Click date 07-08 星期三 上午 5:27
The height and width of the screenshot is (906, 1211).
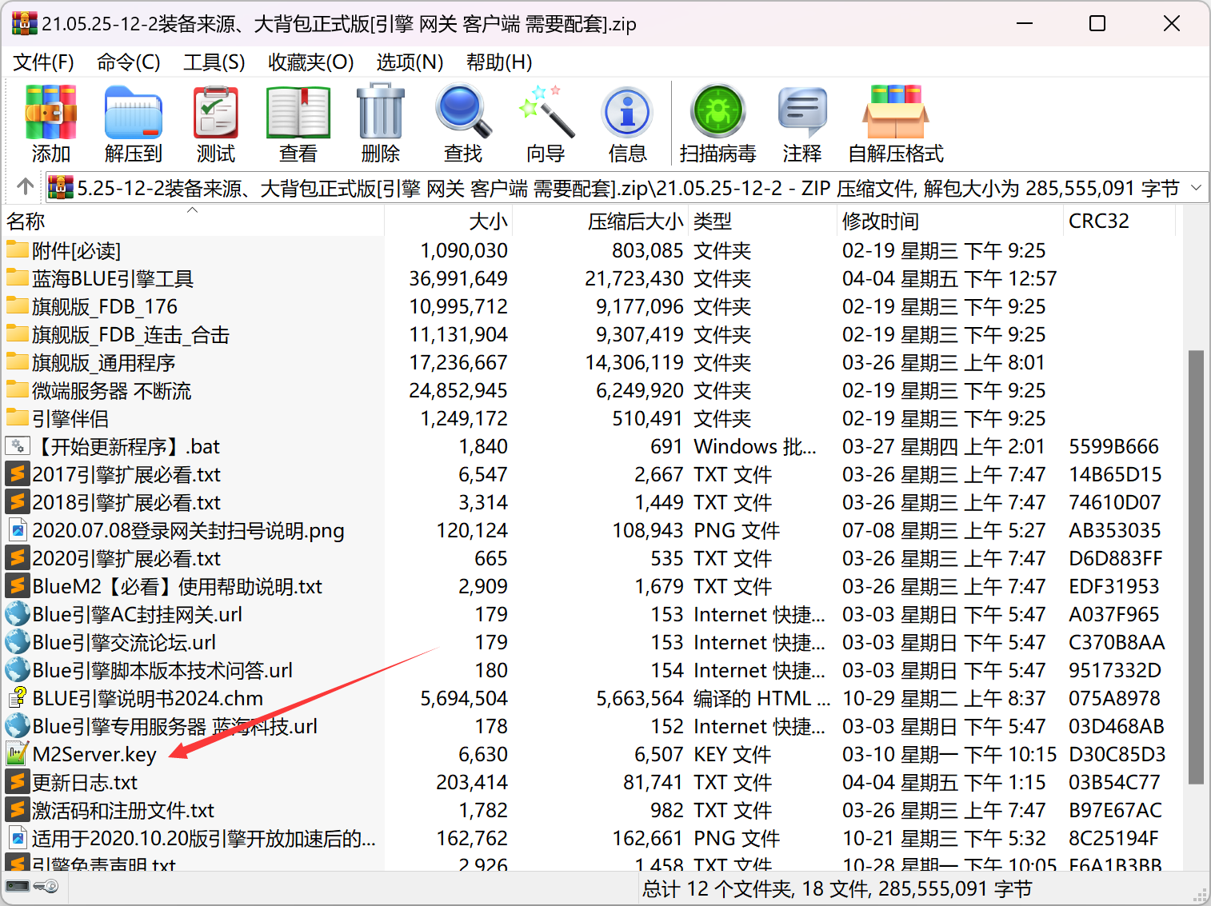[x=944, y=530]
